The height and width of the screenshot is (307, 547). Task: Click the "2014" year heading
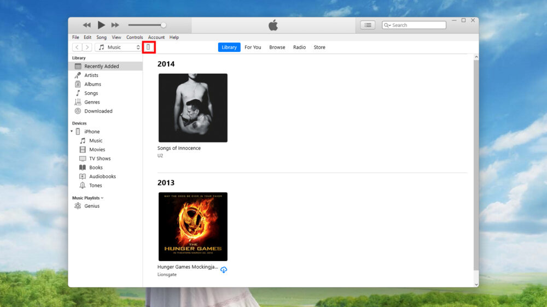click(166, 64)
